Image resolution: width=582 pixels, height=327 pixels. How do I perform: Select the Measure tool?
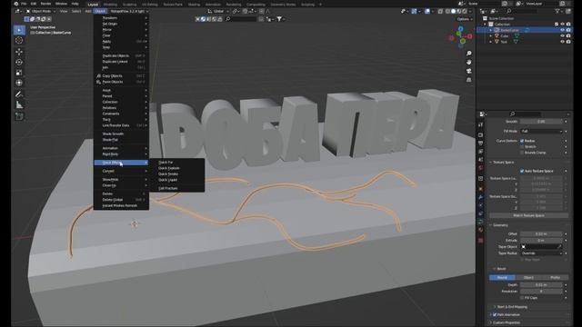click(x=19, y=105)
